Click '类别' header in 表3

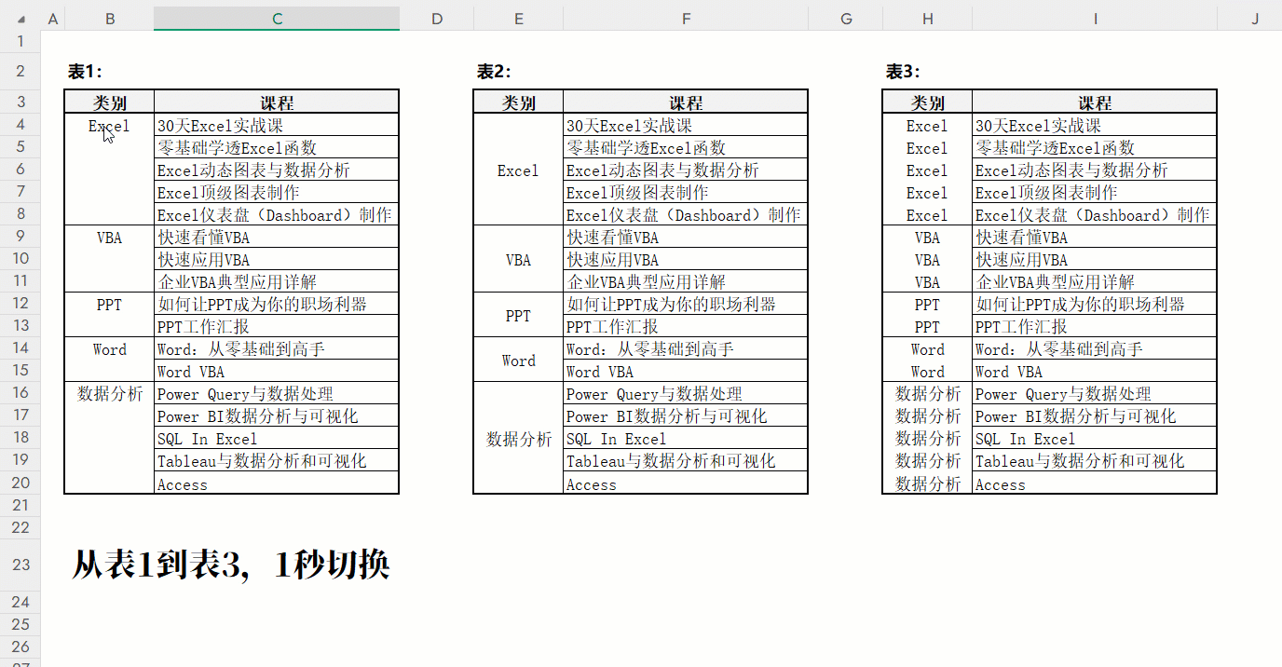(927, 102)
